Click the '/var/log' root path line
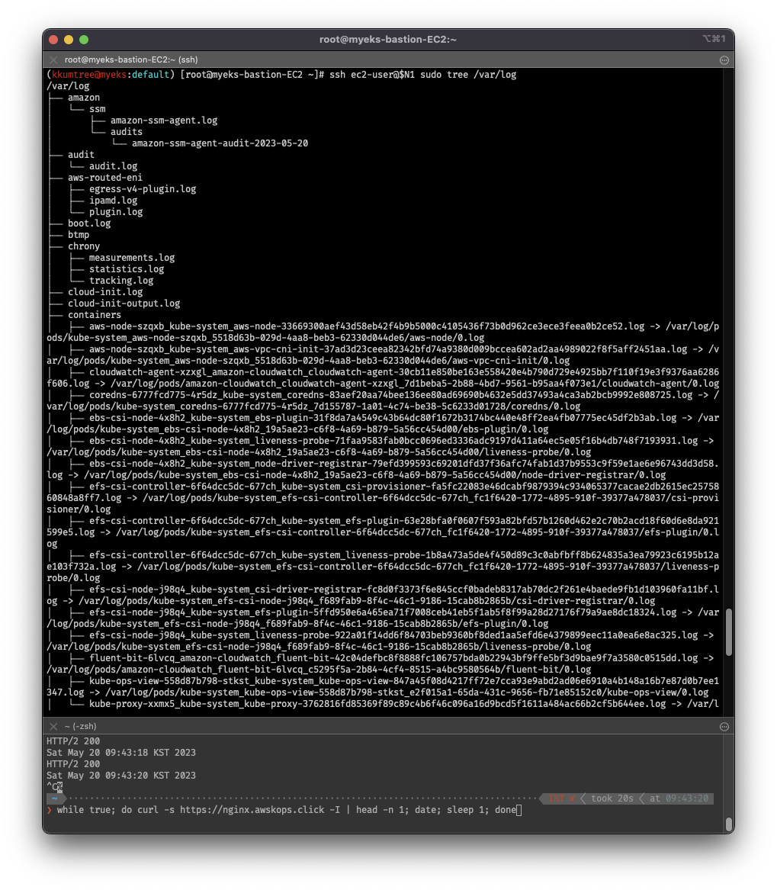The height and width of the screenshot is (890, 777). 68,86
